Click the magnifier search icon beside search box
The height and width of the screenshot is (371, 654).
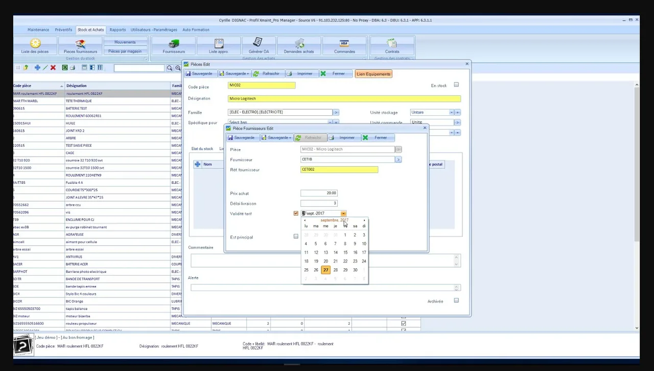click(x=170, y=68)
